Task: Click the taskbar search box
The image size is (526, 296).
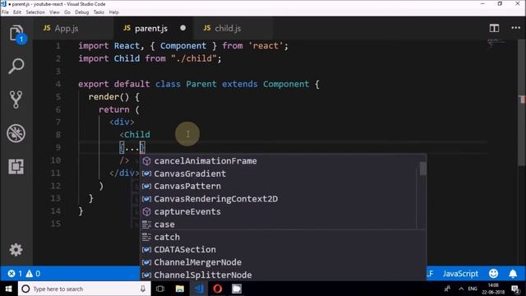Action: point(84,289)
